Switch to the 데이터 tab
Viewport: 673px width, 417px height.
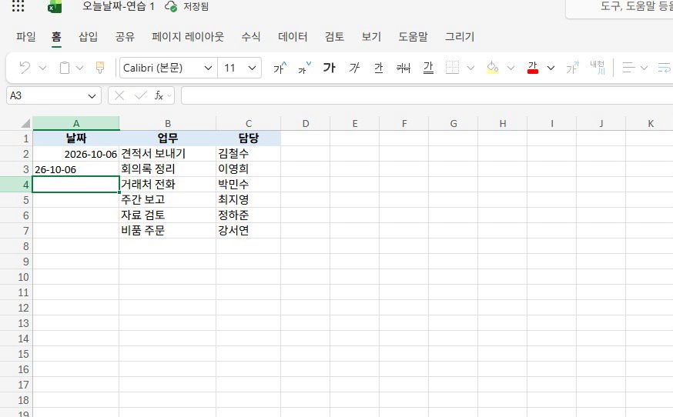tap(293, 36)
